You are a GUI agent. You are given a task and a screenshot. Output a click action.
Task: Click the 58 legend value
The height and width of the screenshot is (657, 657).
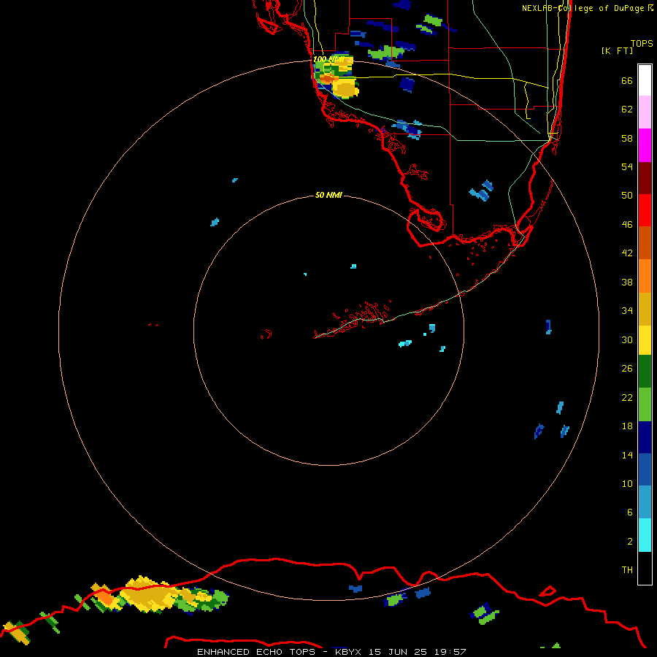click(627, 138)
